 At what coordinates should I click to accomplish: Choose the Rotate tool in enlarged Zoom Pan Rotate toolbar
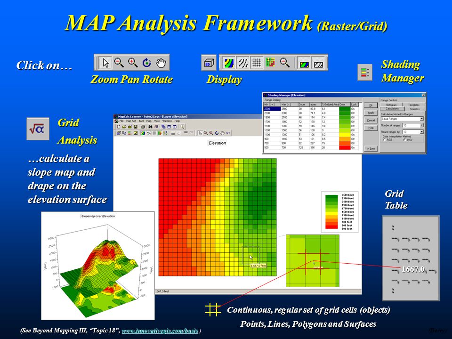click(x=147, y=63)
